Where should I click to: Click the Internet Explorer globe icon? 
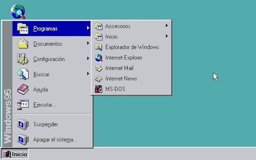click(99, 58)
